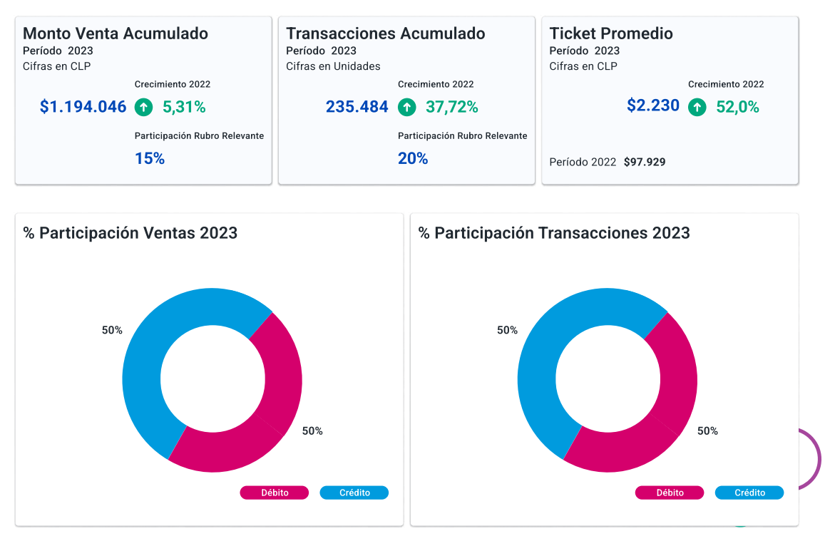Click Período 2022 $97.929 value
Screen dimensions: 830x536
tap(645, 162)
